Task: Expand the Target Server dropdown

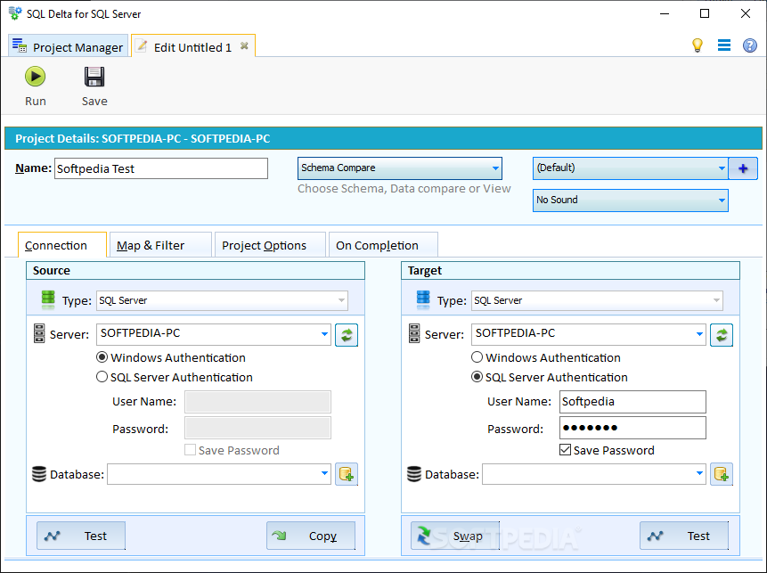Action: point(699,334)
